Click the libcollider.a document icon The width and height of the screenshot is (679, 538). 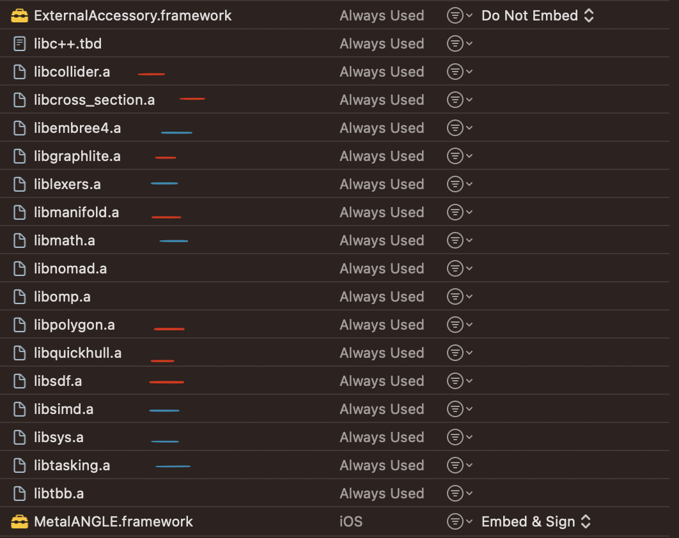(19, 71)
